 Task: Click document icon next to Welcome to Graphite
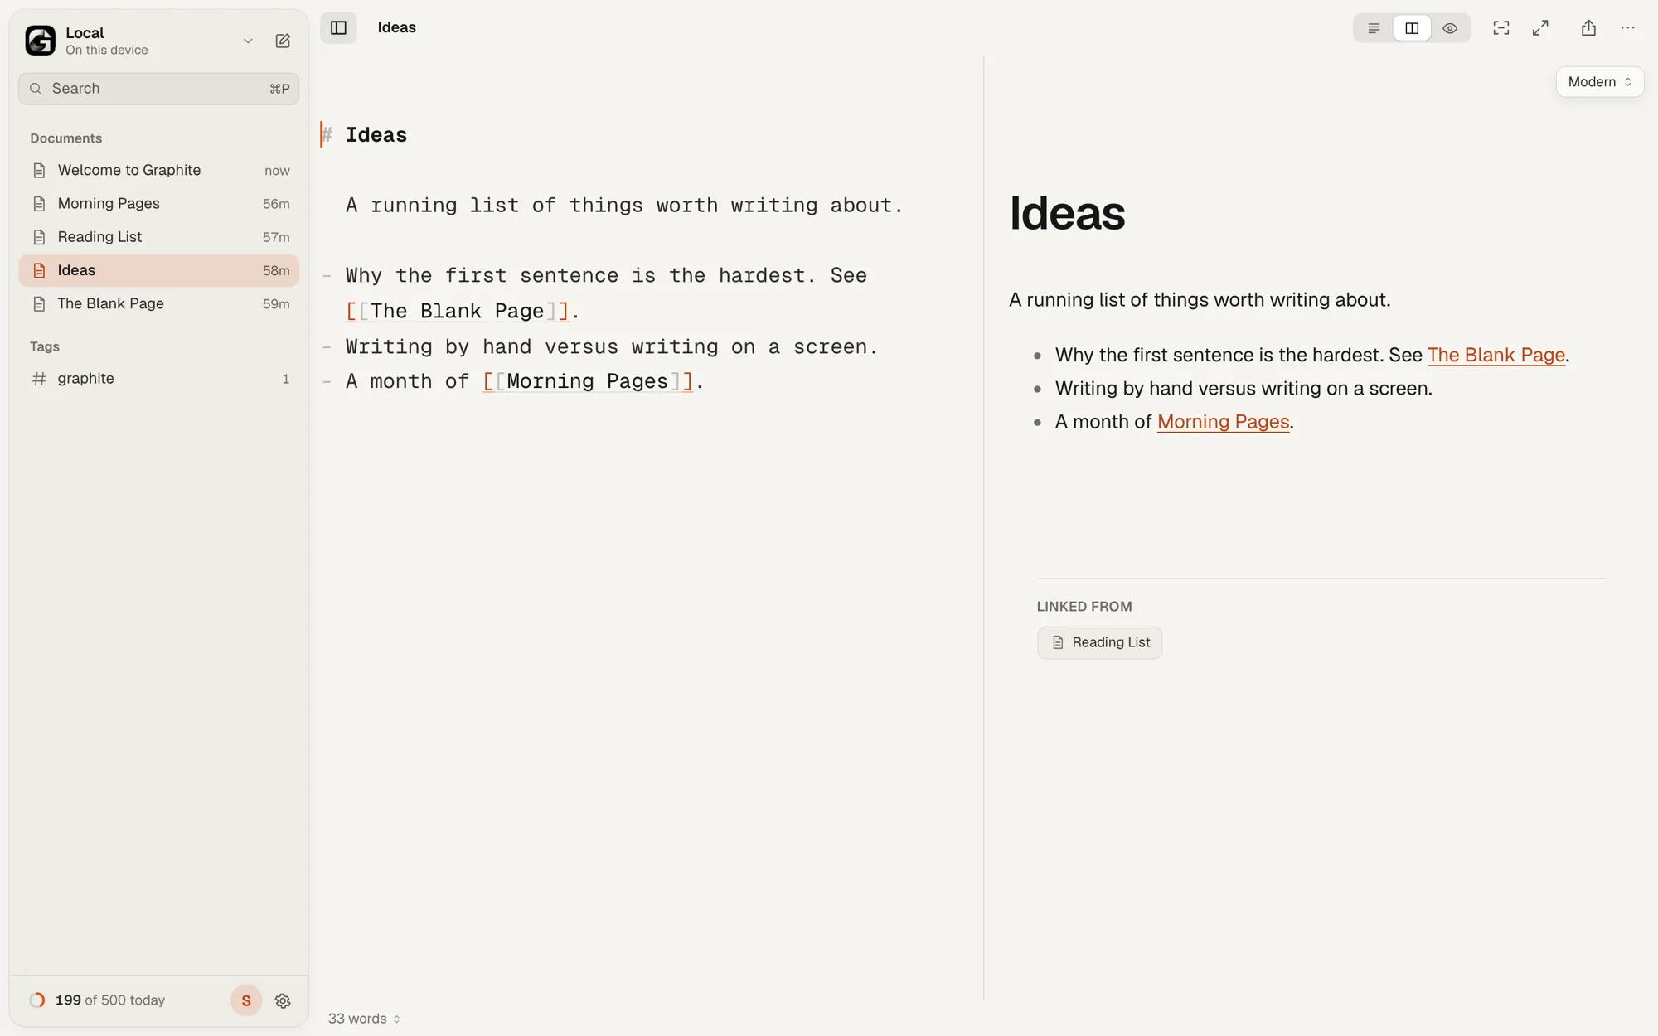pos(39,171)
